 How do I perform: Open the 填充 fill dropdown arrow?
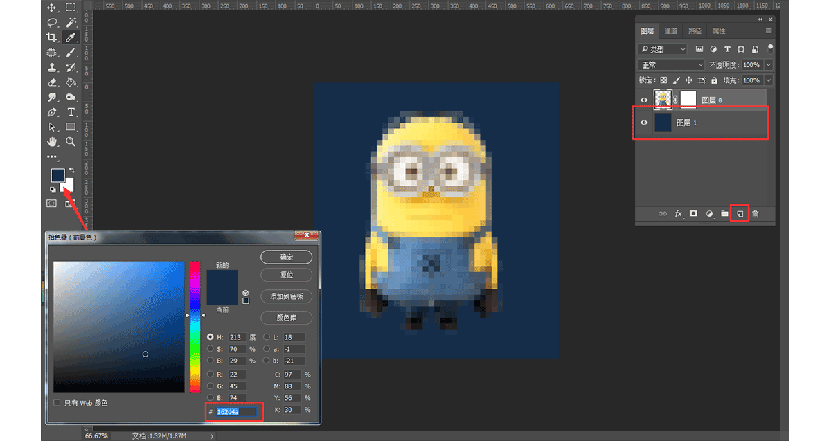769,80
